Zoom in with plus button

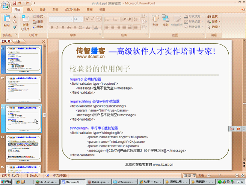pos(237,176)
